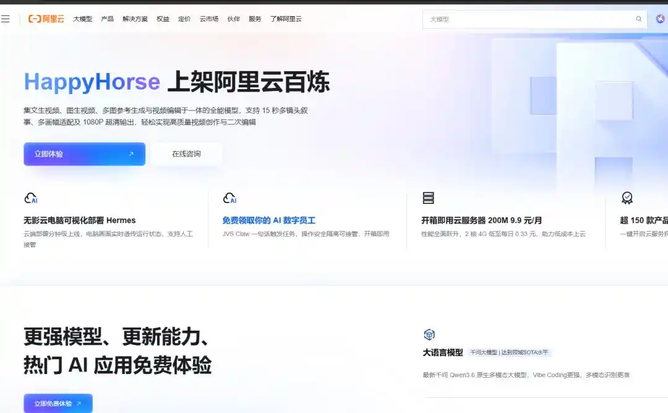Click the cloud AI icon above 无影云电脑
The height and width of the screenshot is (413, 668).
coord(31,198)
